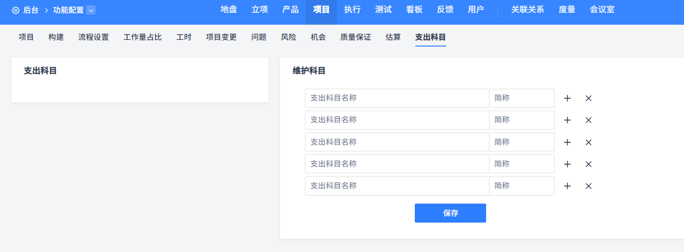Screen dimensions: 684x252
Task: Open the 质量保证 tab
Action: click(355, 37)
